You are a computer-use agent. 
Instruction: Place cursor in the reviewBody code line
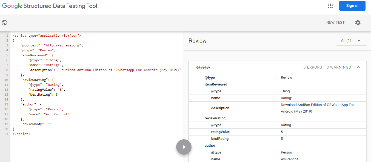pyautogui.click(x=36, y=124)
